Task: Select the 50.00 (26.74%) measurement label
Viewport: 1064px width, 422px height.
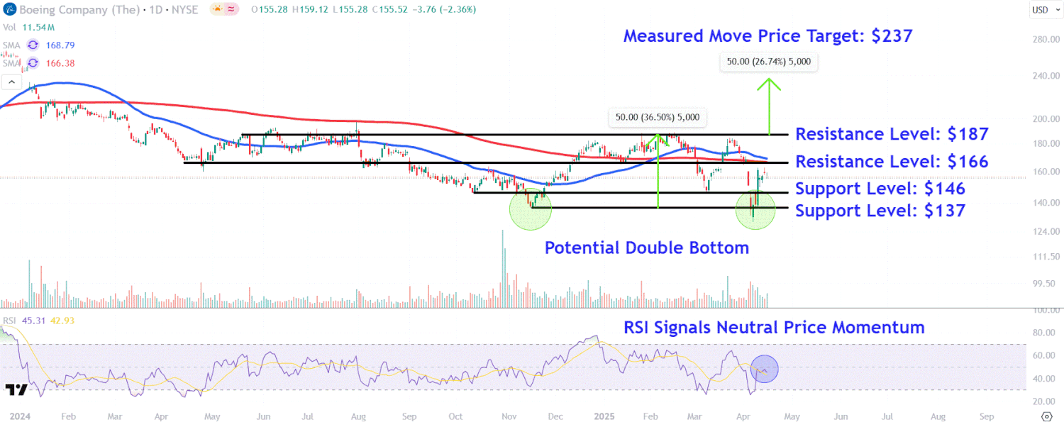Action: coord(768,62)
